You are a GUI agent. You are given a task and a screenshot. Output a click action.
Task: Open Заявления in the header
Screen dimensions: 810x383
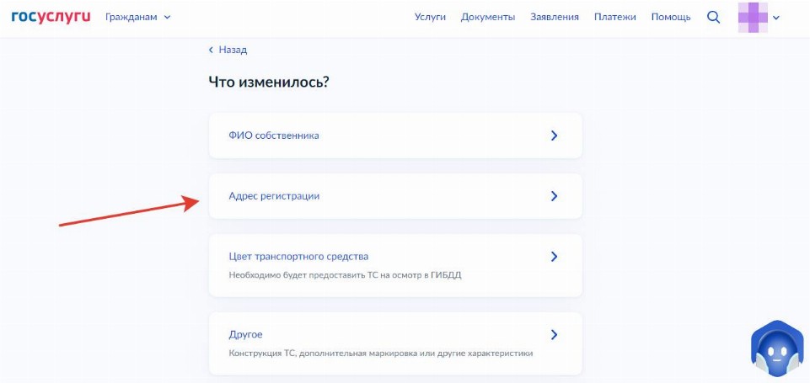pos(554,17)
